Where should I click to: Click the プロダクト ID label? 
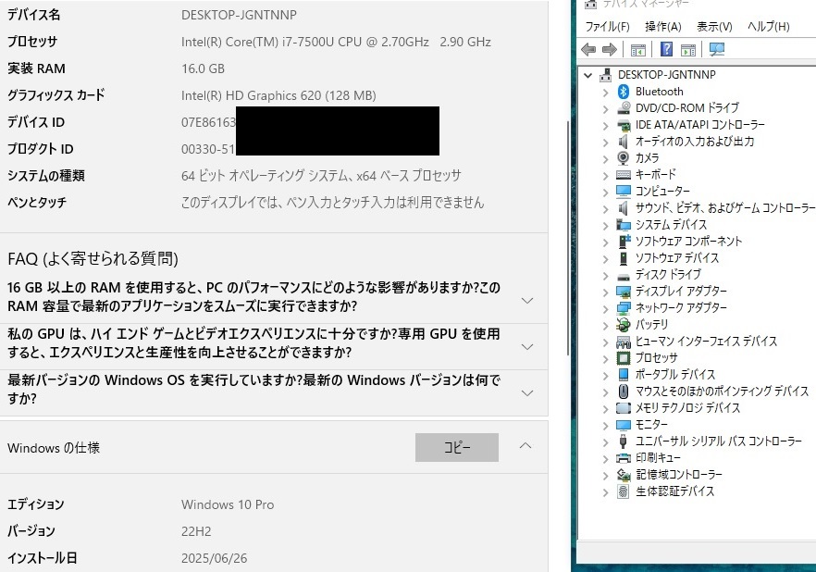[40, 149]
